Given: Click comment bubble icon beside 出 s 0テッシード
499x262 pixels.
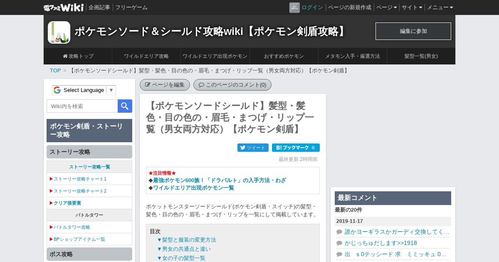Looking at the screenshot, I should coord(339,255).
